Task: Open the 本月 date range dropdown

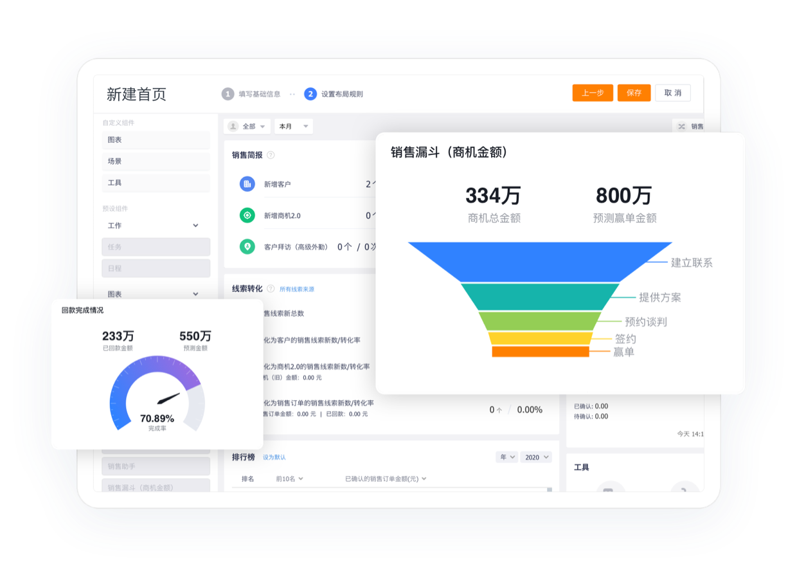Action: (293, 126)
